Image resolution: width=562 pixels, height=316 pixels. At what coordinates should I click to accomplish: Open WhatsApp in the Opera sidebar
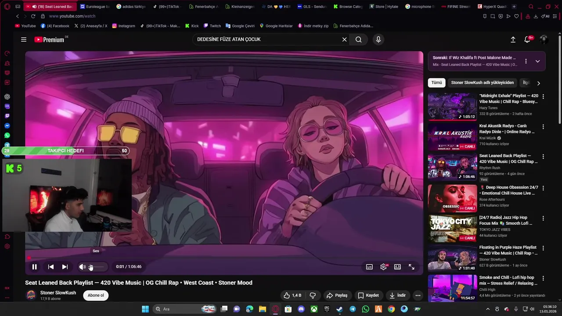coord(7,136)
